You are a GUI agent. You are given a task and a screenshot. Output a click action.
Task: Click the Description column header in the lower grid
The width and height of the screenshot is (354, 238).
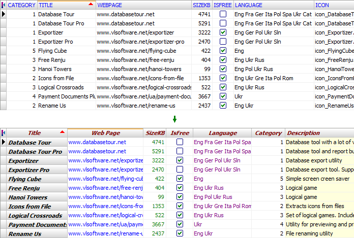(304, 133)
